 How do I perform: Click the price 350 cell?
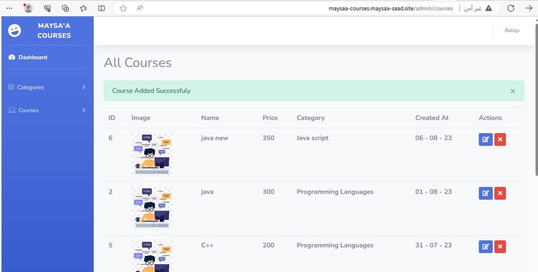coord(268,138)
